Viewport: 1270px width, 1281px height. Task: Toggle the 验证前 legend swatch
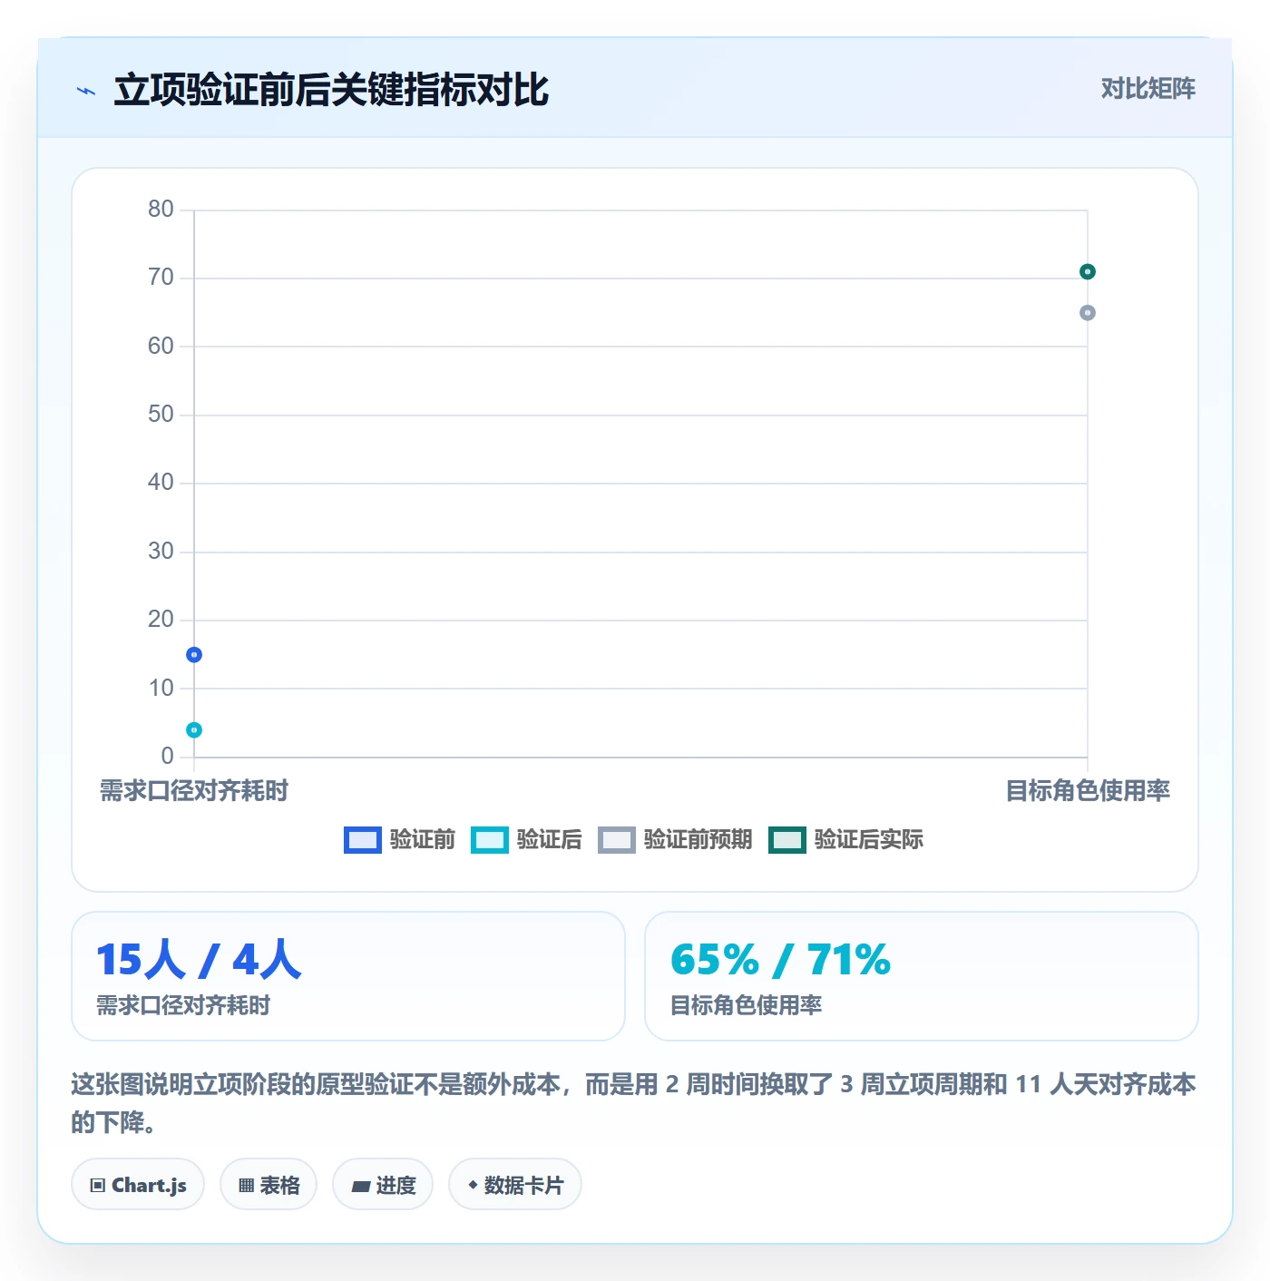click(x=362, y=840)
